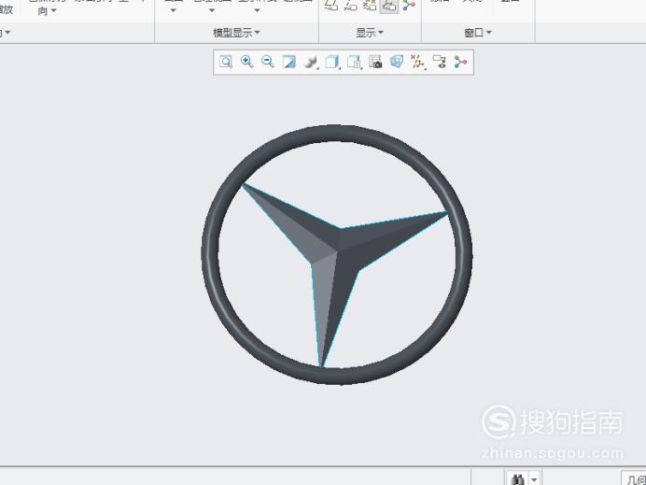Viewport: 646px width, 485px height.
Task: Open the saved orientations cube icon
Action: pyautogui.click(x=332, y=63)
